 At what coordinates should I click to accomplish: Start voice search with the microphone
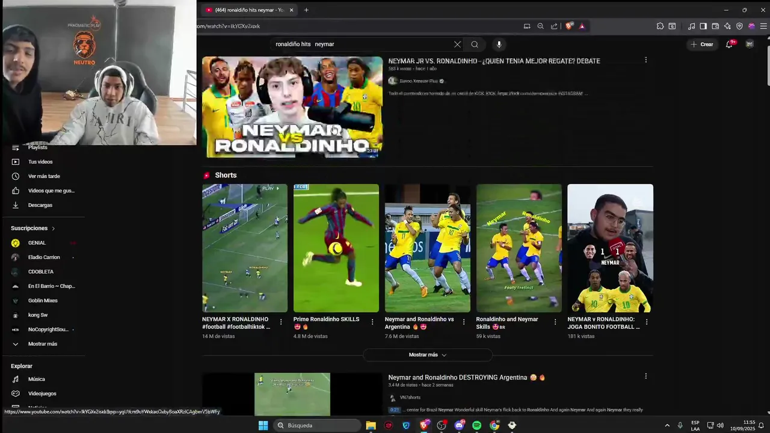499,45
